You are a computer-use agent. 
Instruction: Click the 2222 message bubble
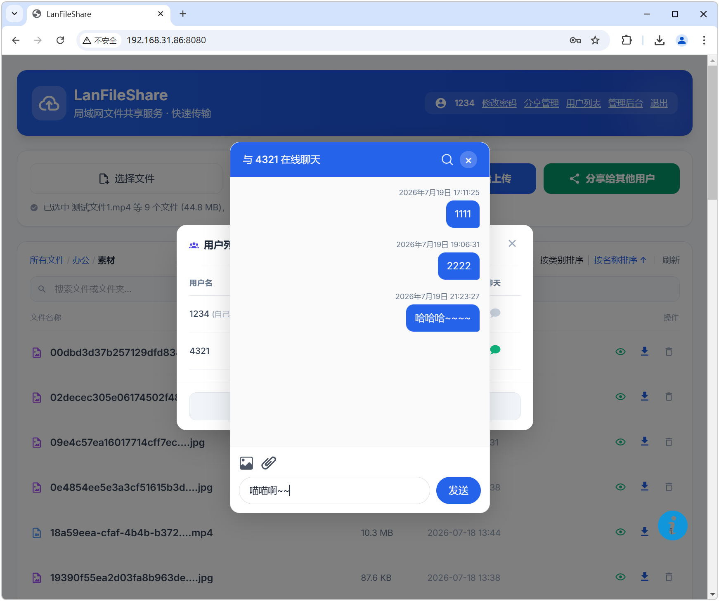coord(459,266)
